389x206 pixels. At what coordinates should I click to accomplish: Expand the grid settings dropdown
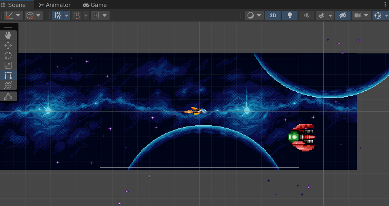point(67,15)
